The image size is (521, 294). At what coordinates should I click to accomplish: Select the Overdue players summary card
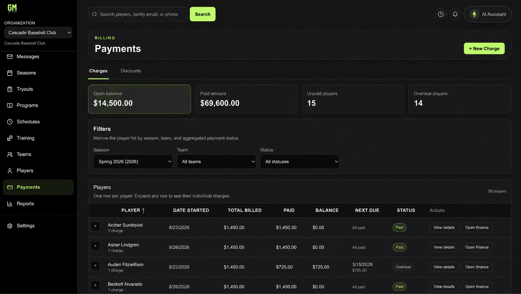point(460,99)
